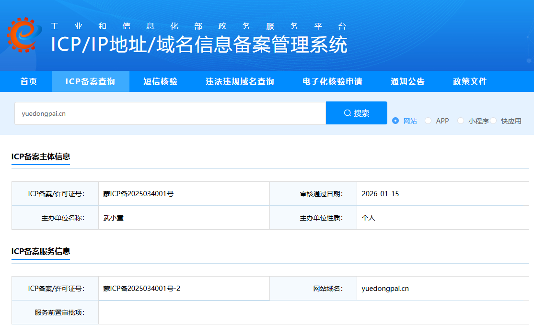Click the 服务前置审批项 label cell
The width and height of the screenshot is (534, 334).
[55, 312]
